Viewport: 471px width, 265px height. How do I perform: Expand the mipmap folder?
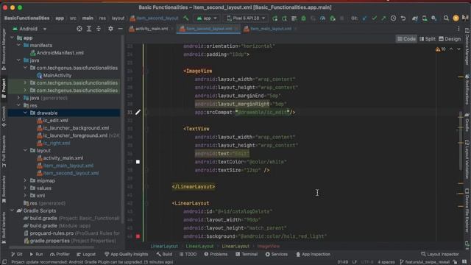(26, 180)
